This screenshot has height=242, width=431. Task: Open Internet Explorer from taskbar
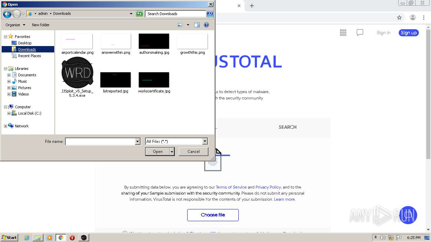point(27,238)
